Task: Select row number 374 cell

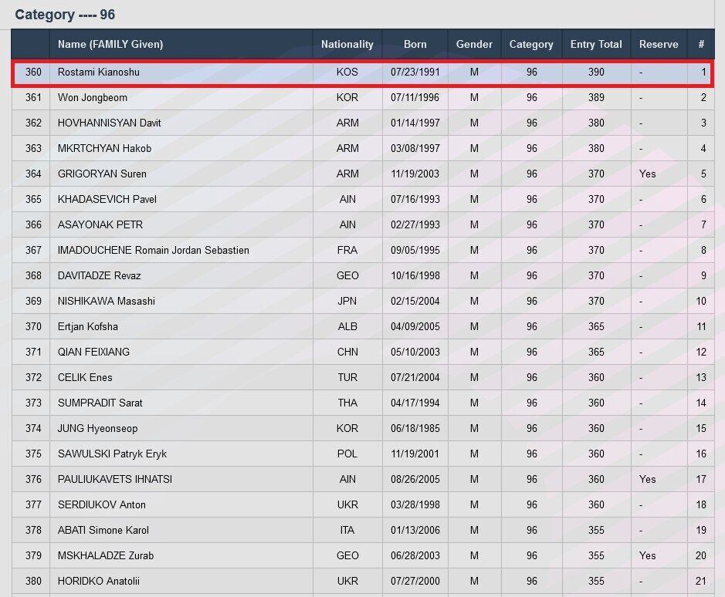Action: pos(33,428)
